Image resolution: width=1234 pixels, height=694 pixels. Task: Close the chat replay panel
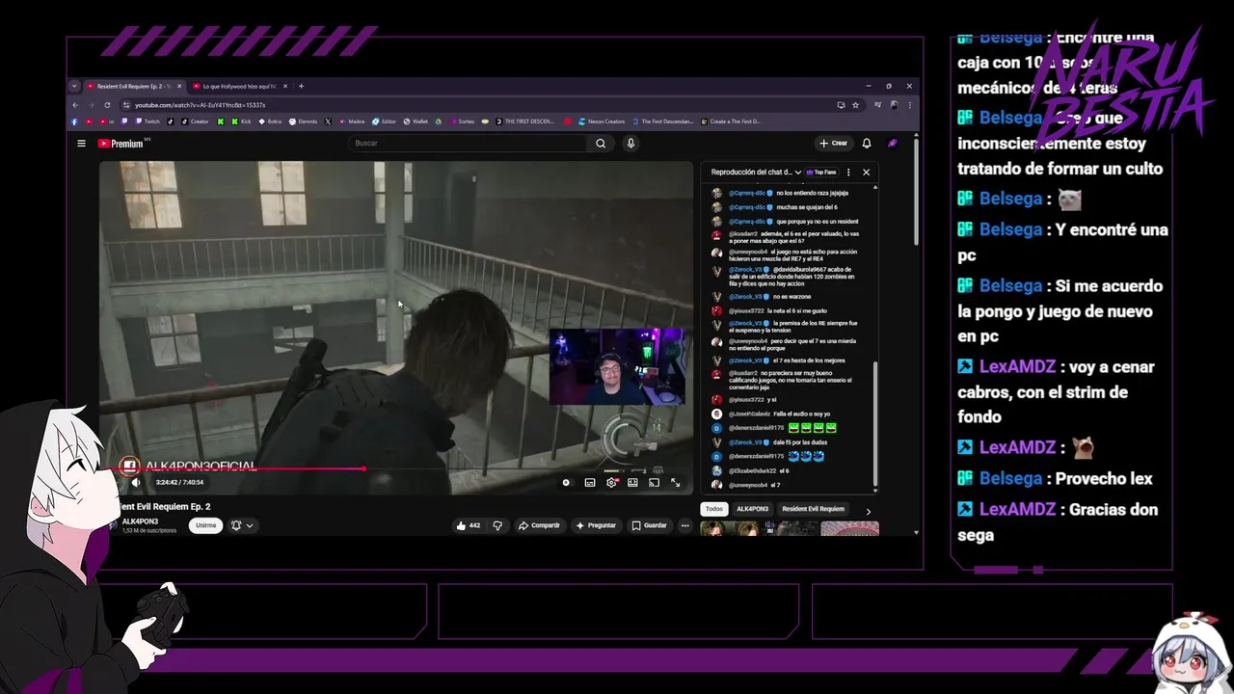point(866,173)
